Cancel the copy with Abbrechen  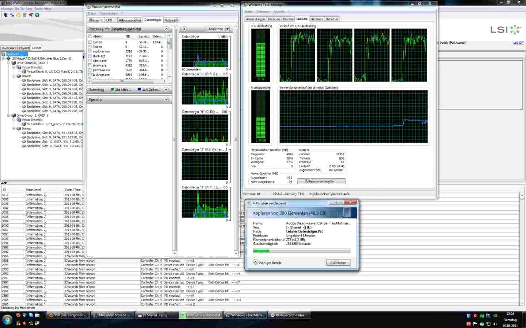pos(338,262)
